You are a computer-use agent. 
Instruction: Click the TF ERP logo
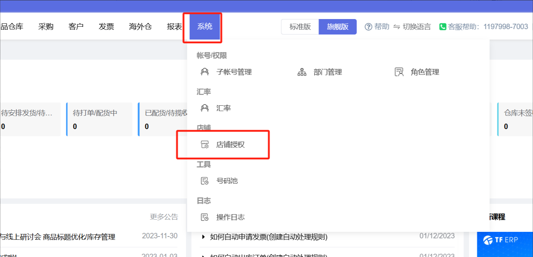point(500,239)
